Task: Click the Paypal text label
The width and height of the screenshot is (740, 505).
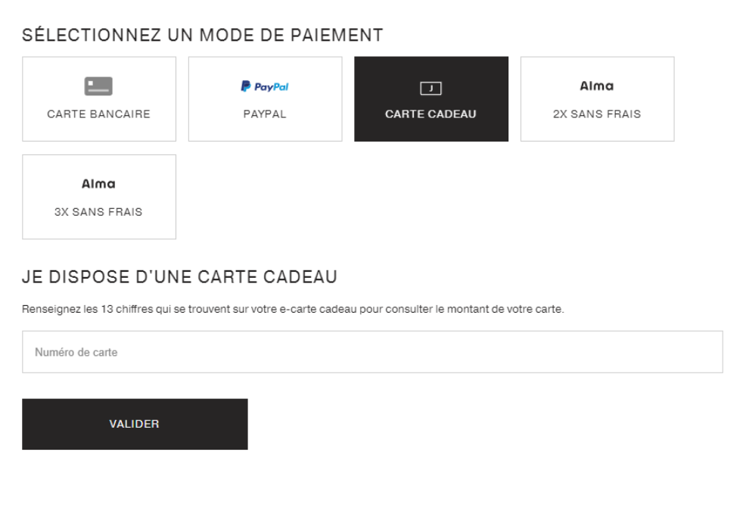Action: [x=264, y=114]
